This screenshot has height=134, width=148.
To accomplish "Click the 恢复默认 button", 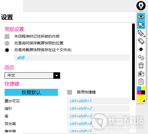I will (x=31, y=92).
